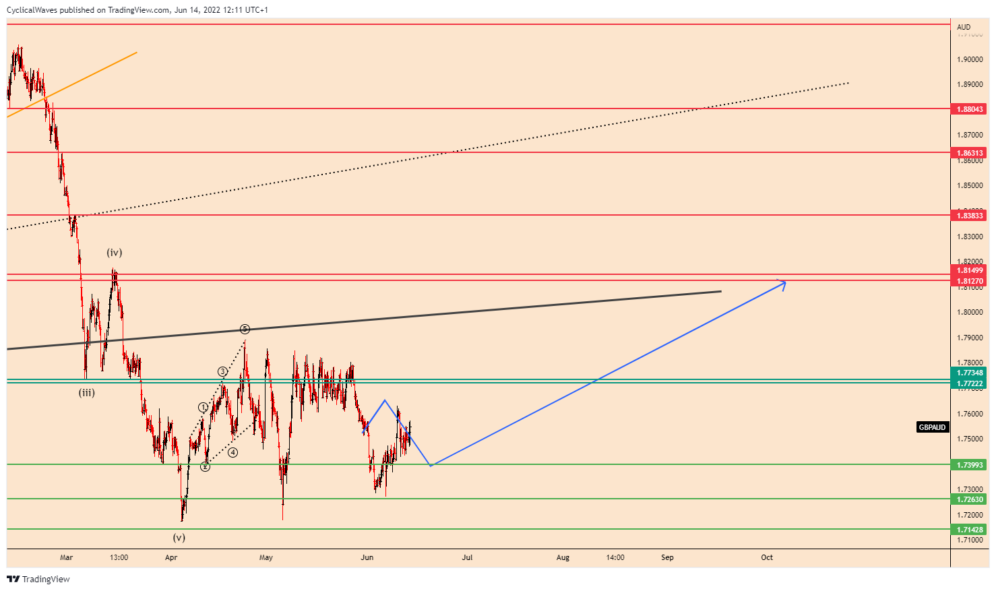The image size is (996, 591).
Task: Select the (iii) wave label
Action: 86,393
